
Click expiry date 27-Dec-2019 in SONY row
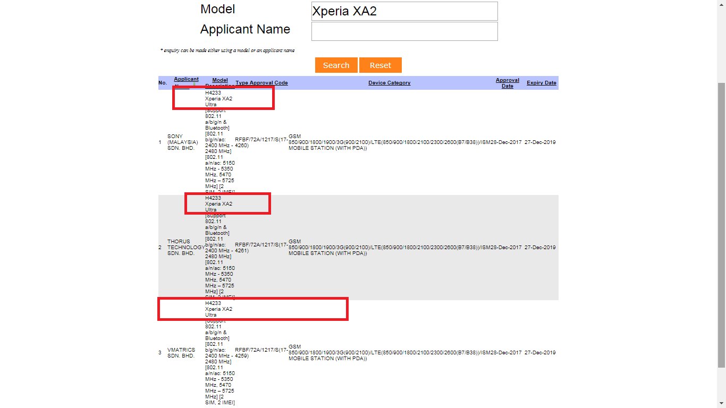[x=540, y=142]
